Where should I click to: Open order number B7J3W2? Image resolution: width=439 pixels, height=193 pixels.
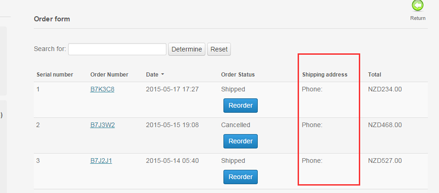pos(102,125)
